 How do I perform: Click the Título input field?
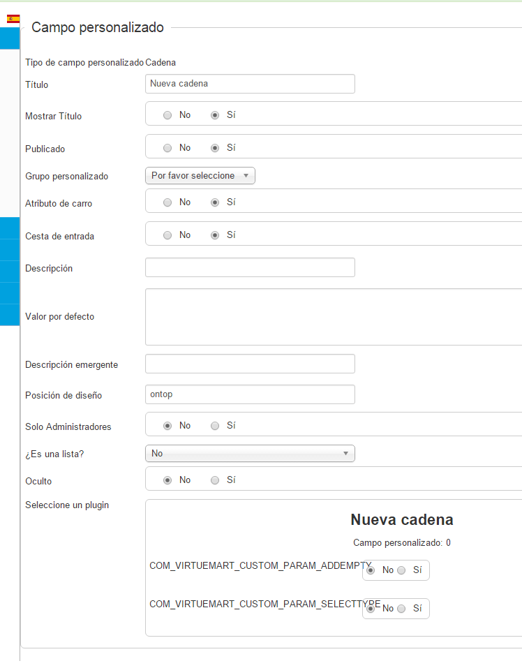point(250,84)
